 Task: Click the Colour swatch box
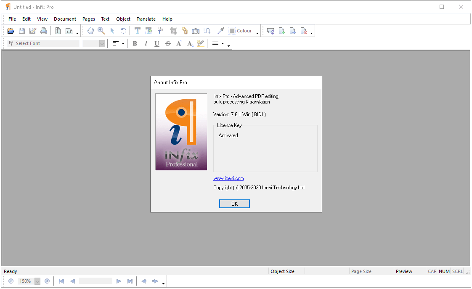[232, 31]
